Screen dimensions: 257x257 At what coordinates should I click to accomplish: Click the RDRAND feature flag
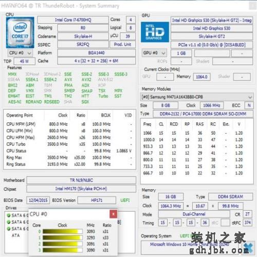(34, 102)
